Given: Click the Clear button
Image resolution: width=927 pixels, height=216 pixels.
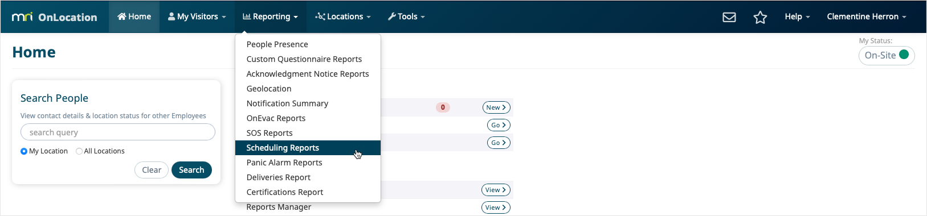Looking at the screenshot, I should point(152,170).
